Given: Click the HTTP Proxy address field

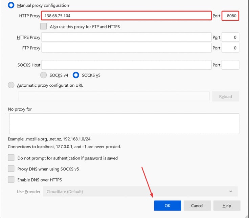Looking at the screenshot, I should 126,16.
